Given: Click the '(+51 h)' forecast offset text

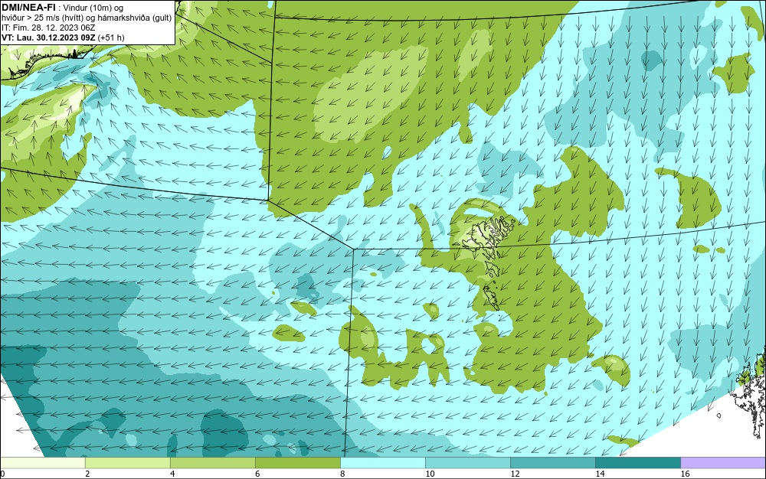Looking at the screenshot, I should coord(111,37).
